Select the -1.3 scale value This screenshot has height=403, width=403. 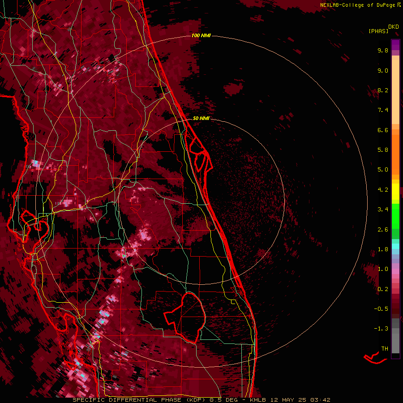click(x=381, y=329)
